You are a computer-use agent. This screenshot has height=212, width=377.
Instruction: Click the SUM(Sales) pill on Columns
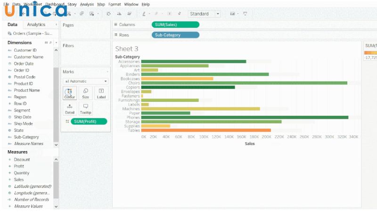(x=175, y=24)
